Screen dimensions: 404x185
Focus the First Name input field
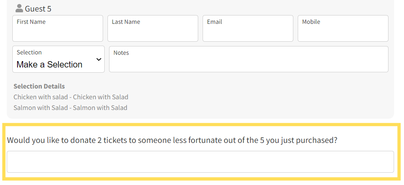click(58, 28)
